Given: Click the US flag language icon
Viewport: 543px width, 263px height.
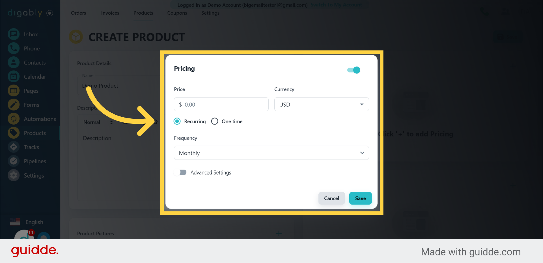Looking at the screenshot, I should pos(15,222).
